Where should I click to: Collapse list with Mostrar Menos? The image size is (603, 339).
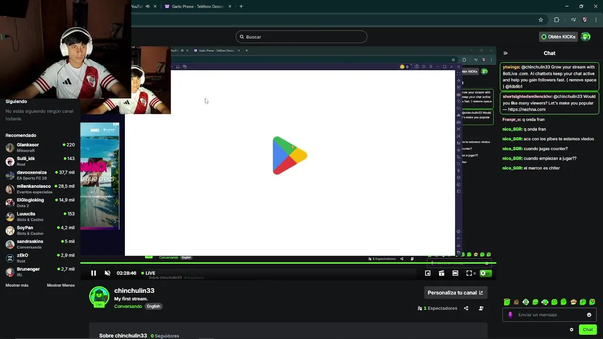point(61,285)
